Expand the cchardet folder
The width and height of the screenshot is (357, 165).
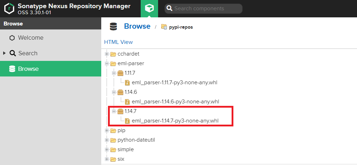tap(107, 54)
